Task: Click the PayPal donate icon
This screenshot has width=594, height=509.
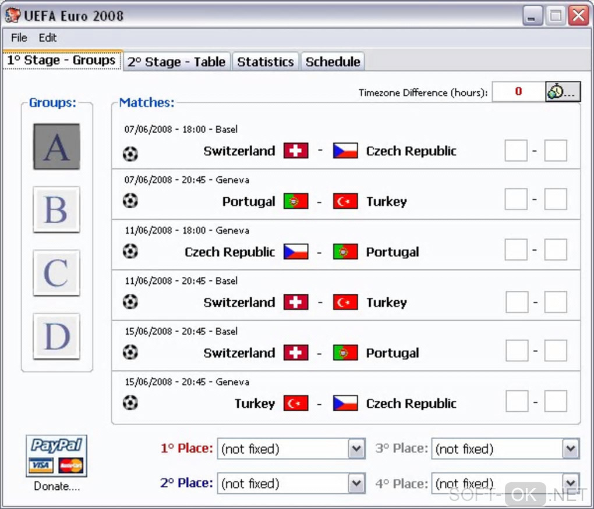Action: click(56, 455)
